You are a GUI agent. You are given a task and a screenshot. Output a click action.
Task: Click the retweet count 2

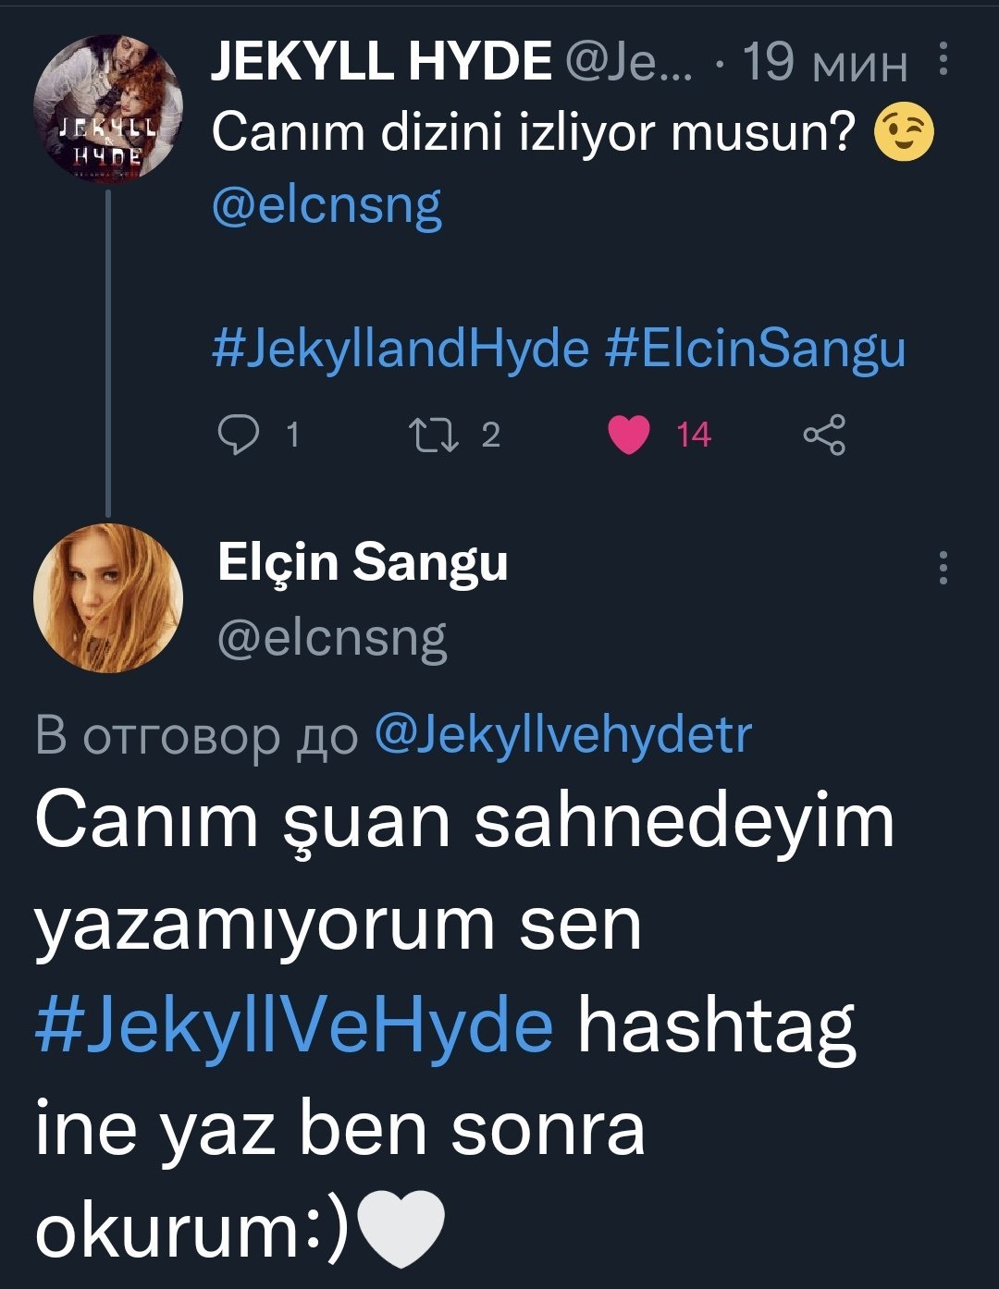(491, 435)
